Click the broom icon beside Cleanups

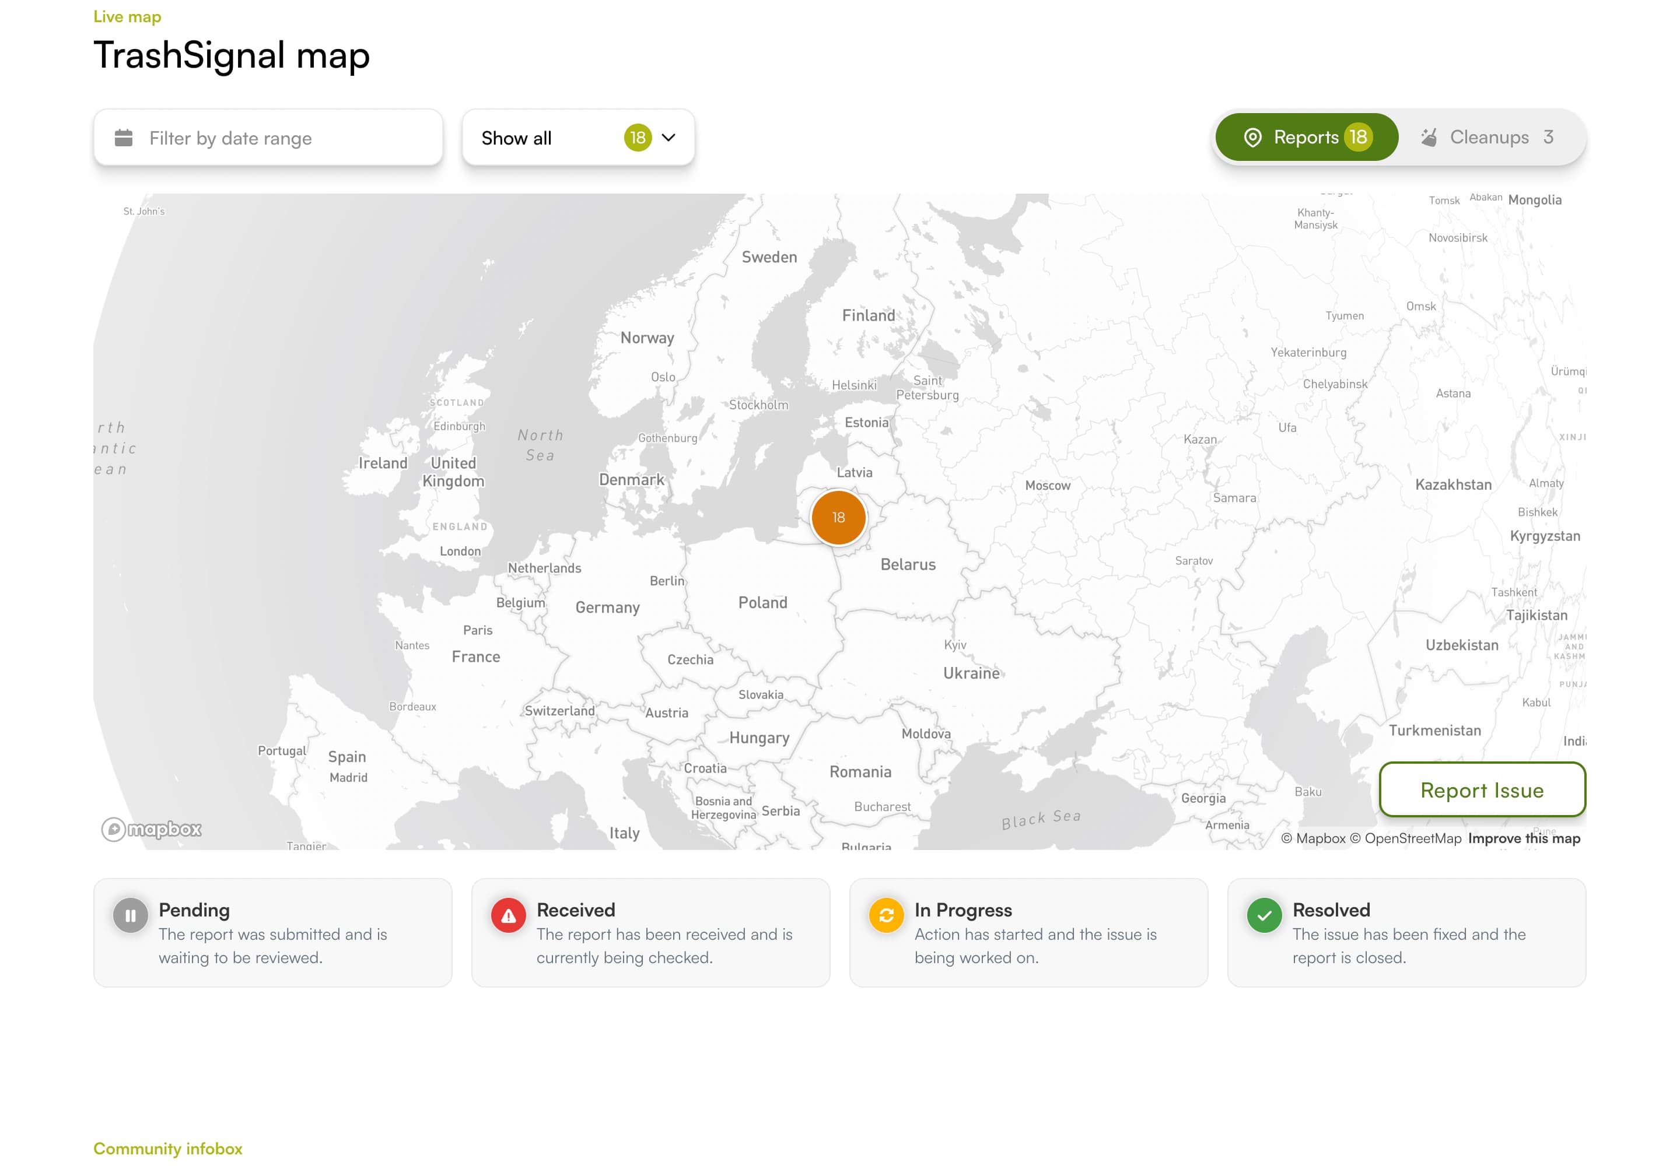click(x=1429, y=138)
